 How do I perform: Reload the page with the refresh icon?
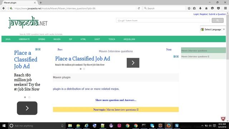tap(139, 8)
